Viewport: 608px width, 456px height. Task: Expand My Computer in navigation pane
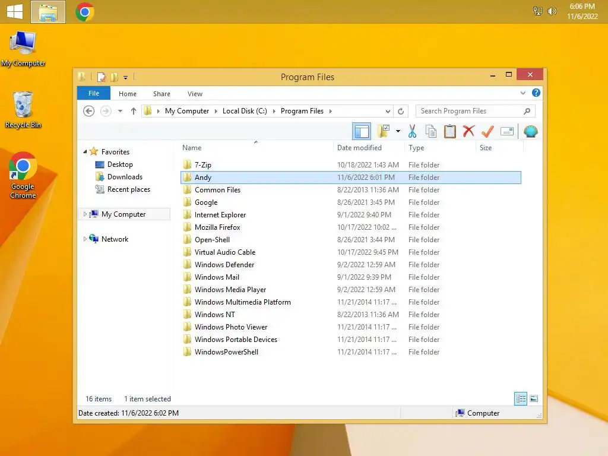click(x=85, y=214)
